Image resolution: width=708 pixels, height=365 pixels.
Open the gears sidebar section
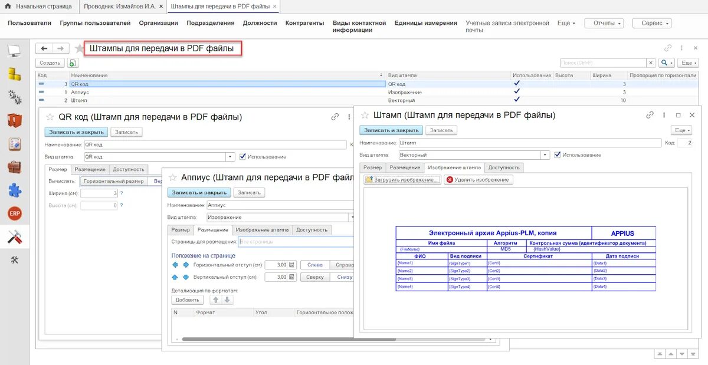pos(14,97)
